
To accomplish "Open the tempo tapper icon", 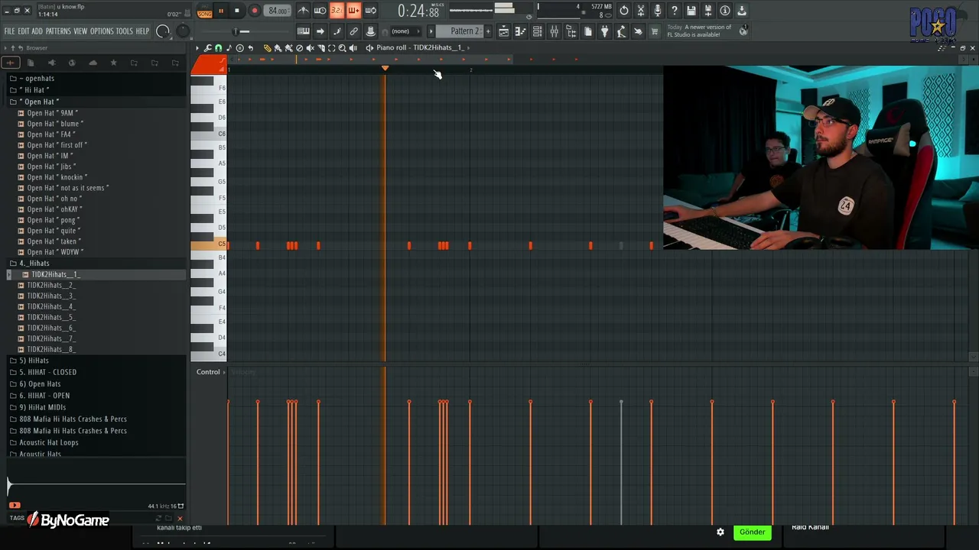I will [621, 31].
